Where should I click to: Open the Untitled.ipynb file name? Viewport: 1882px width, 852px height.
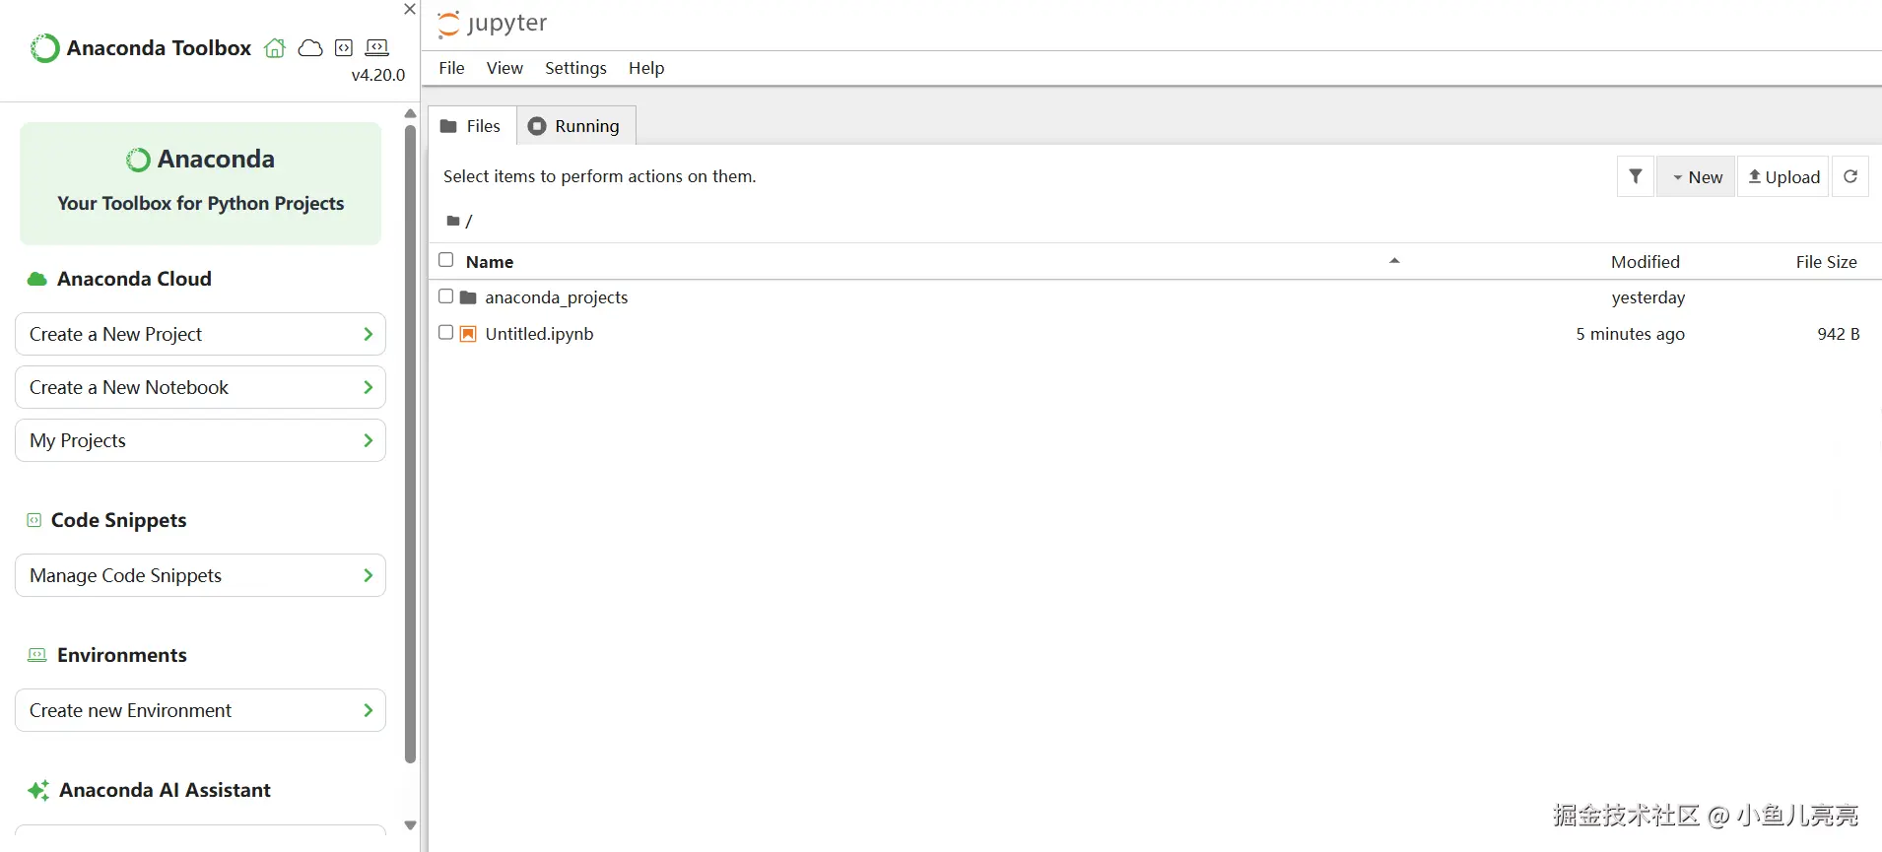[x=539, y=334]
